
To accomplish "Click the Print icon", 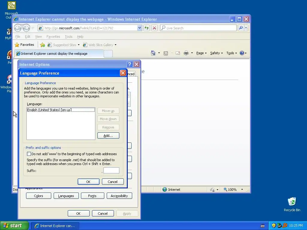I will point(186,53).
